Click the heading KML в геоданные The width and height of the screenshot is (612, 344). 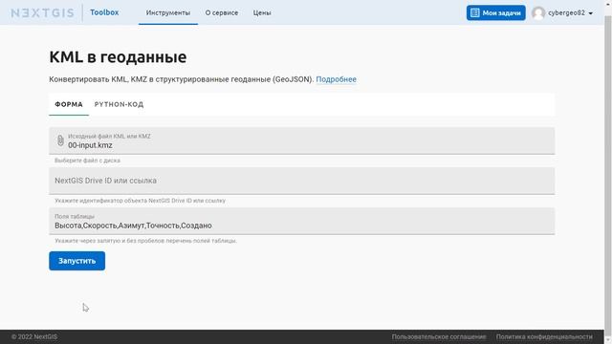(118, 57)
